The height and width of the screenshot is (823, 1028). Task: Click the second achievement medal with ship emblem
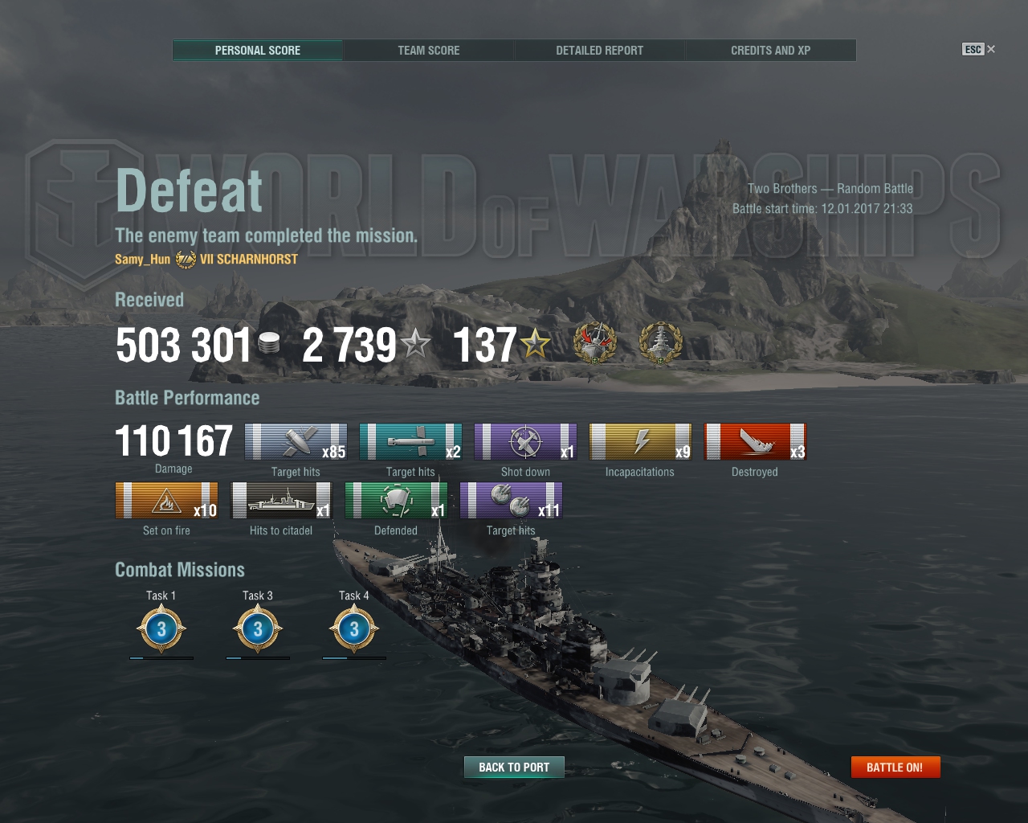660,343
